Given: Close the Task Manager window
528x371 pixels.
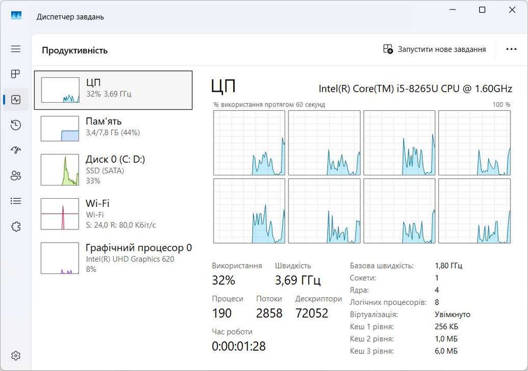Looking at the screenshot, I should point(512,10).
